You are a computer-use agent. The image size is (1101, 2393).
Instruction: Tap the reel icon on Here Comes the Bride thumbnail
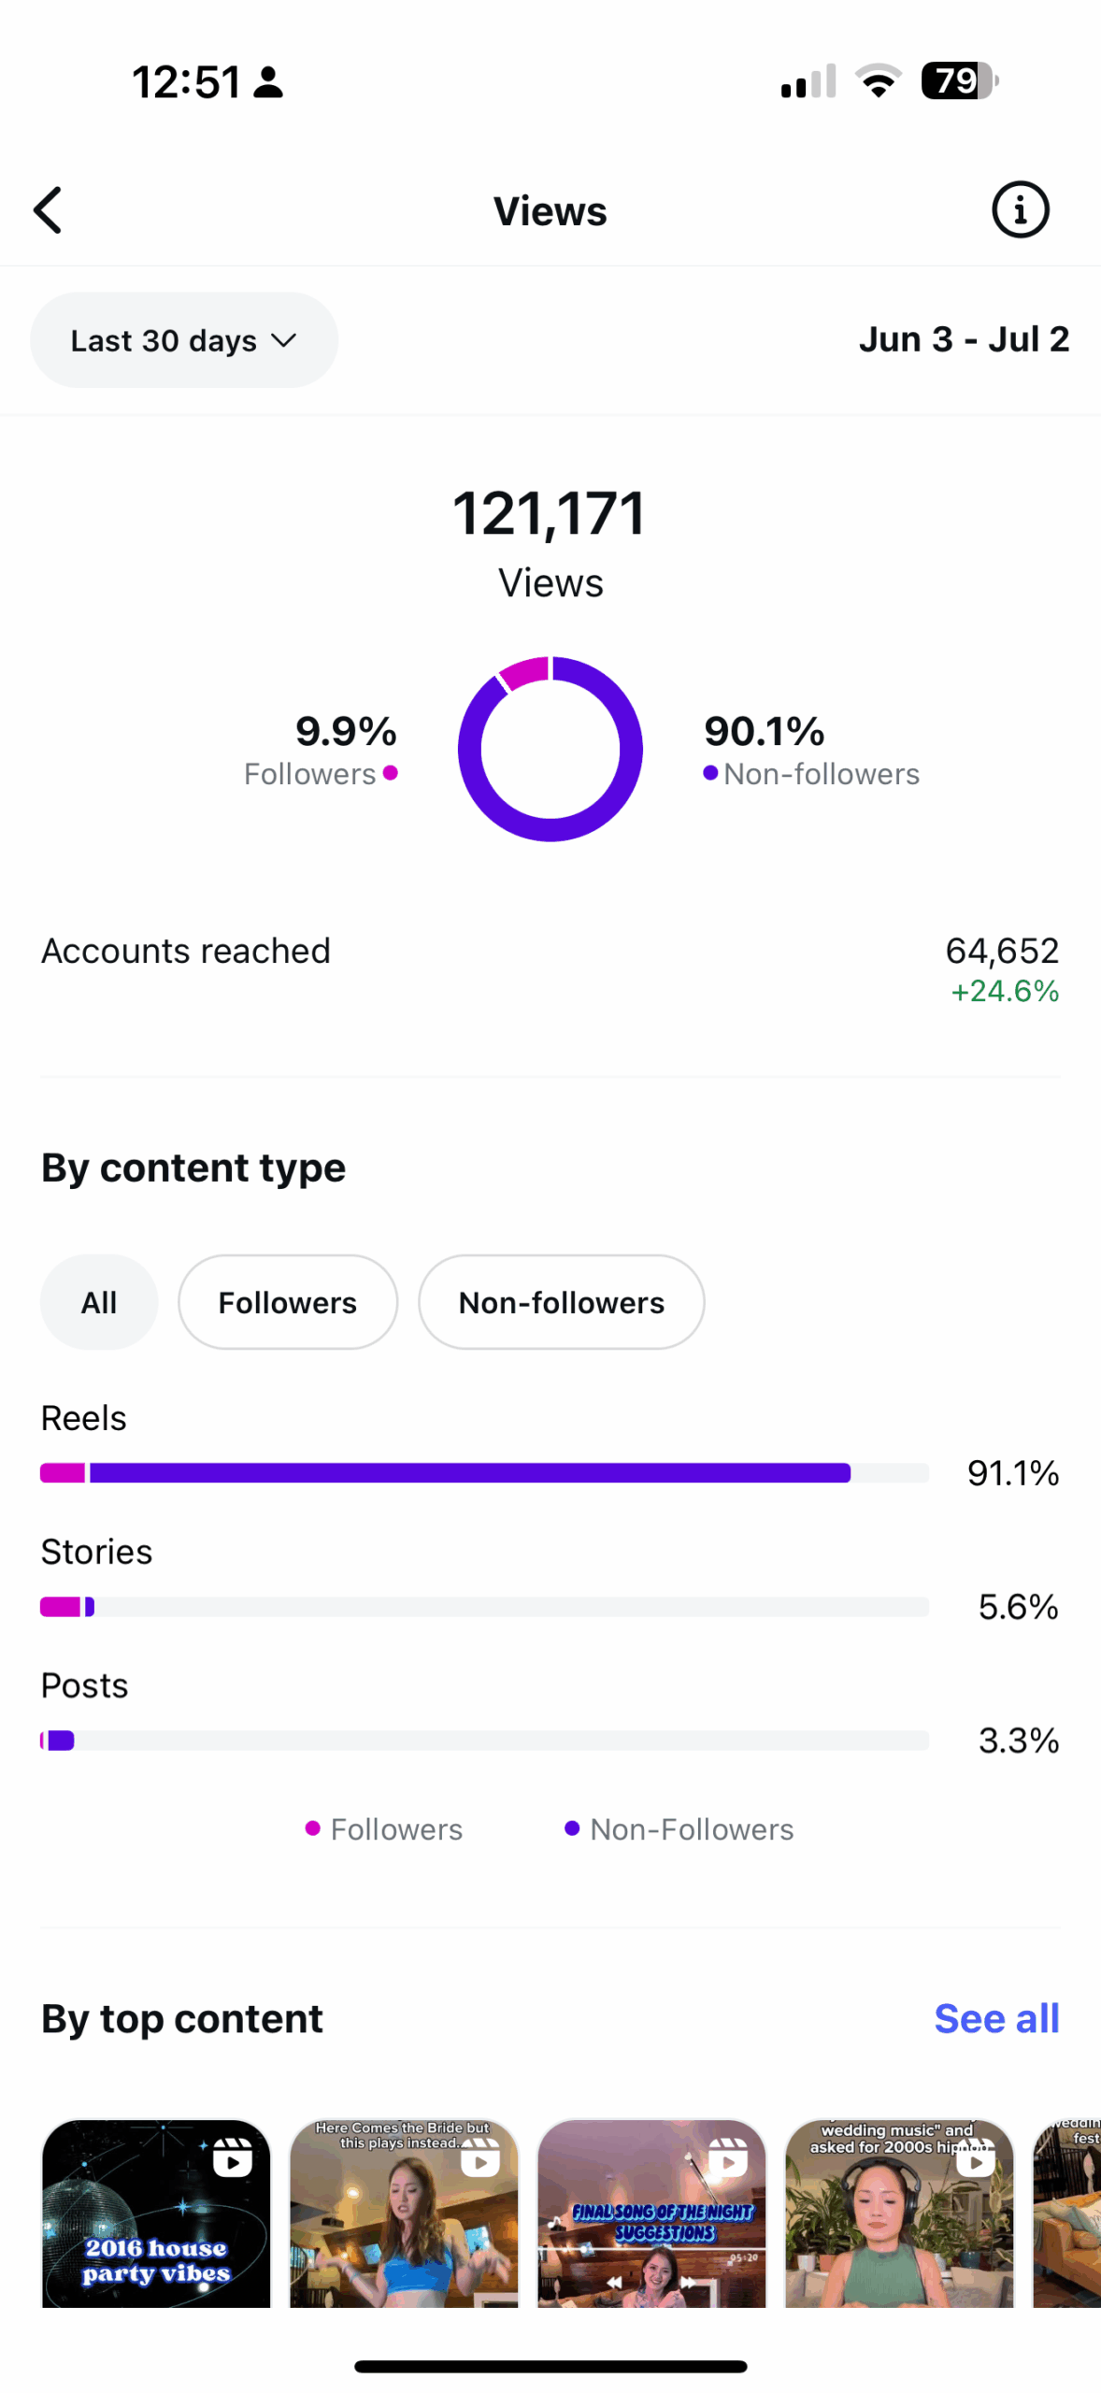click(x=479, y=2158)
